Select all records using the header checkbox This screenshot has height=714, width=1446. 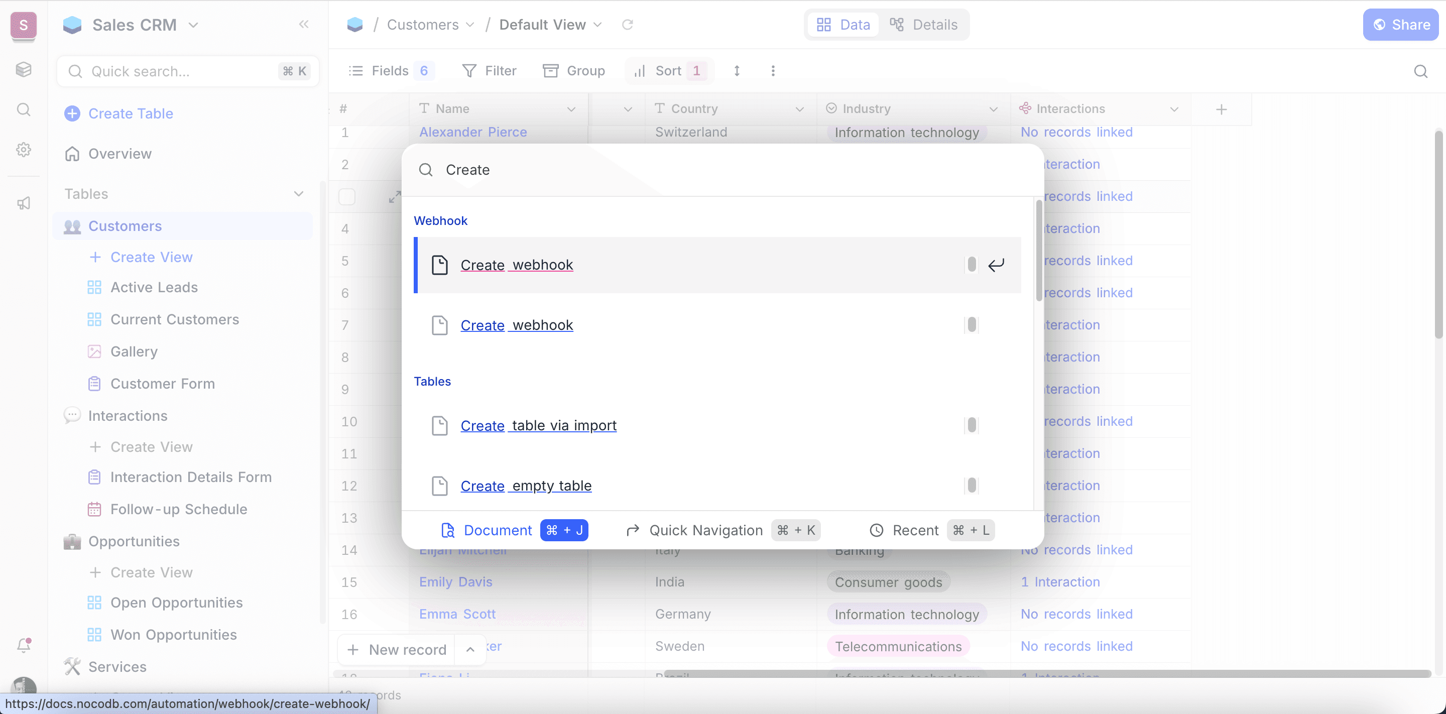click(x=346, y=196)
